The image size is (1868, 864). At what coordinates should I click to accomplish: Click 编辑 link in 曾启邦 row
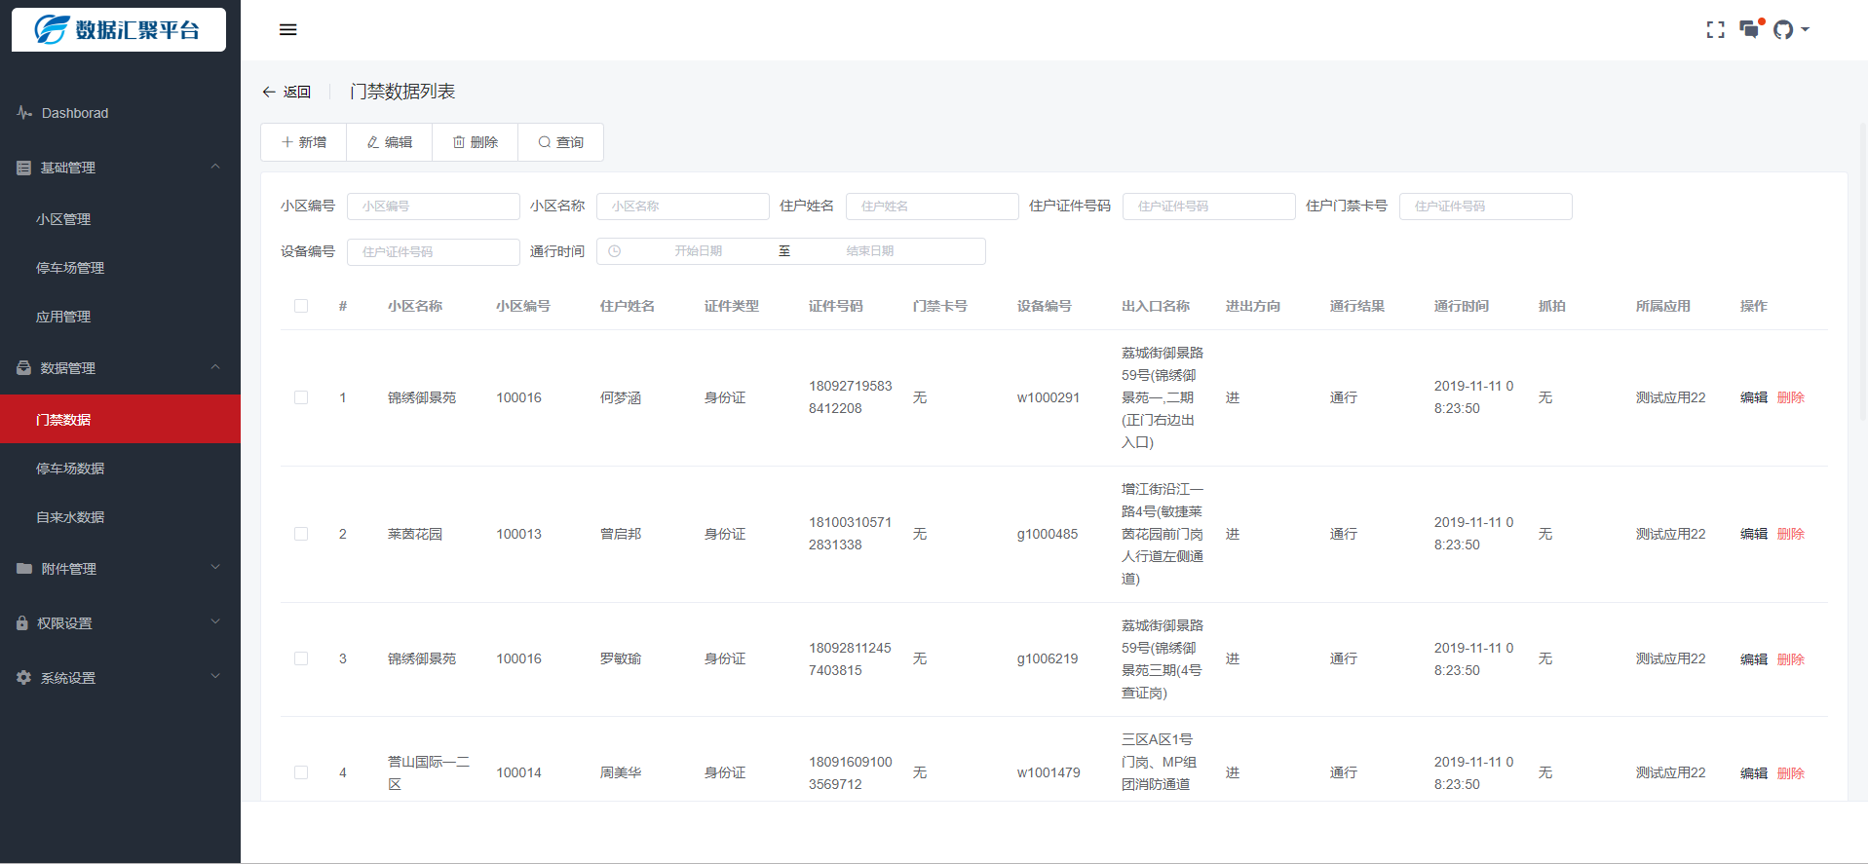tap(1754, 534)
